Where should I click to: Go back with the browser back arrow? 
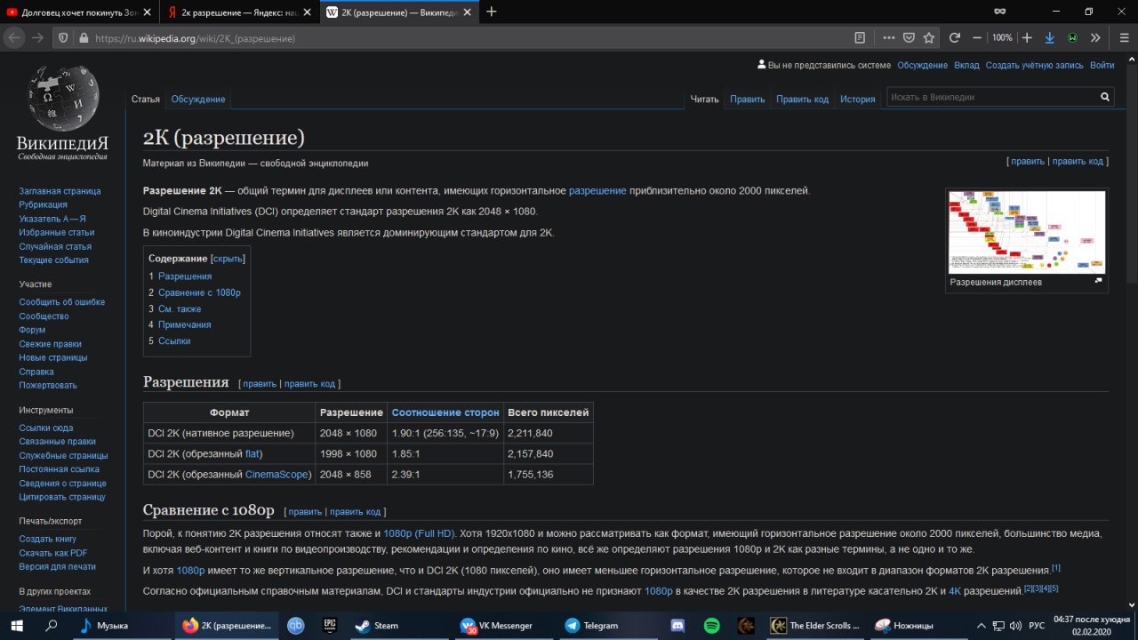pyautogui.click(x=14, y=38)
